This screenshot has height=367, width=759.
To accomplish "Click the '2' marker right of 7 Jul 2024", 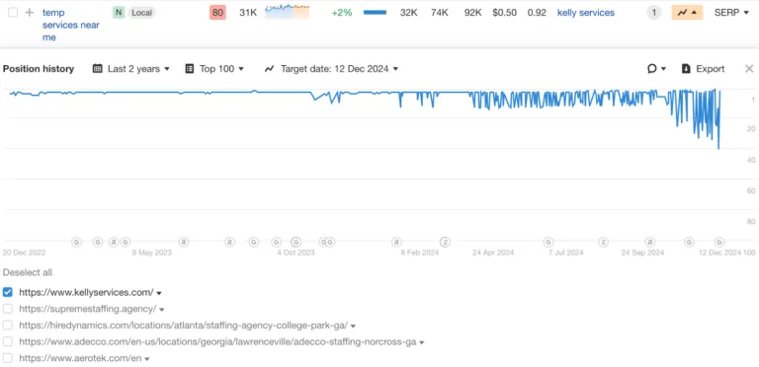I will 603,242.
